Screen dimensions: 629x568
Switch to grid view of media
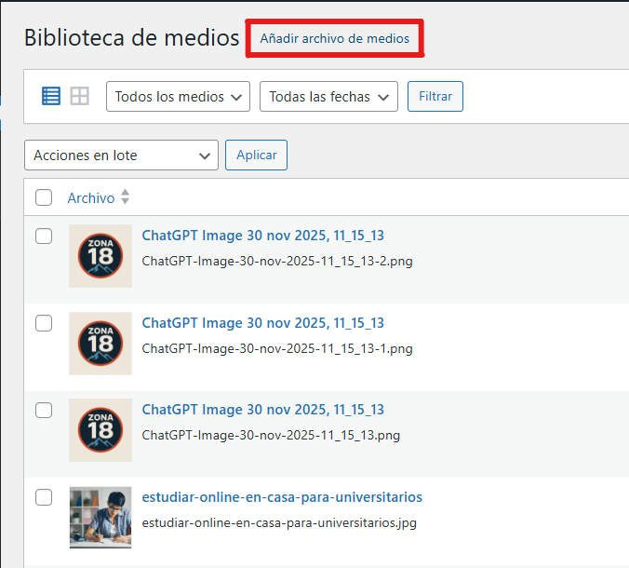pyautogui.click(x=80, y=96)
